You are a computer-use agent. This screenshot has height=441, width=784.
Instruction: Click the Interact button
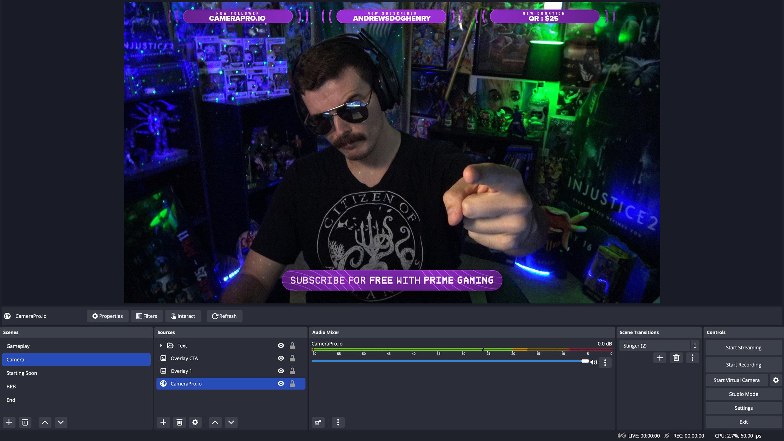[183, 316]
